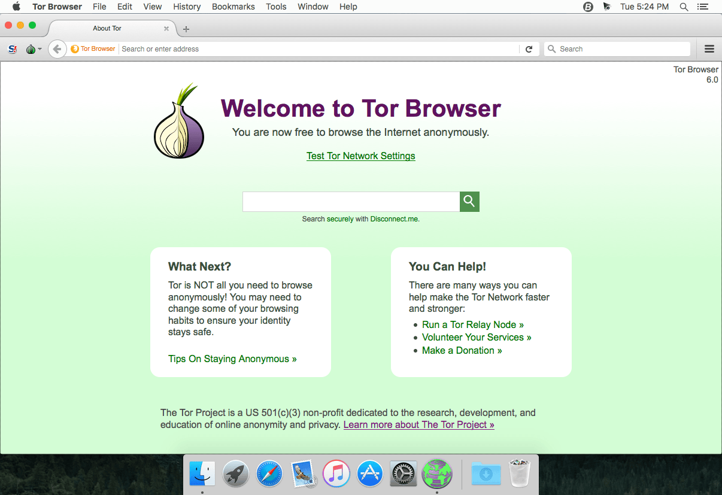Click the Tor onion logo image
Screen dimensions: 722x495
(x=179, y=122)
